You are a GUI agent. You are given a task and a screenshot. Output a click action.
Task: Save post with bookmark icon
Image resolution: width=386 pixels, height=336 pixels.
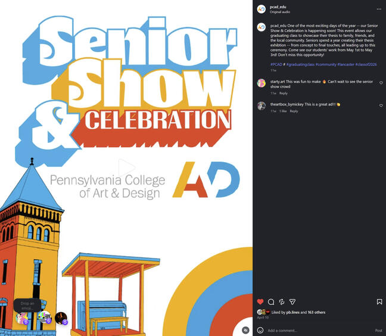[x=379, y=301]
